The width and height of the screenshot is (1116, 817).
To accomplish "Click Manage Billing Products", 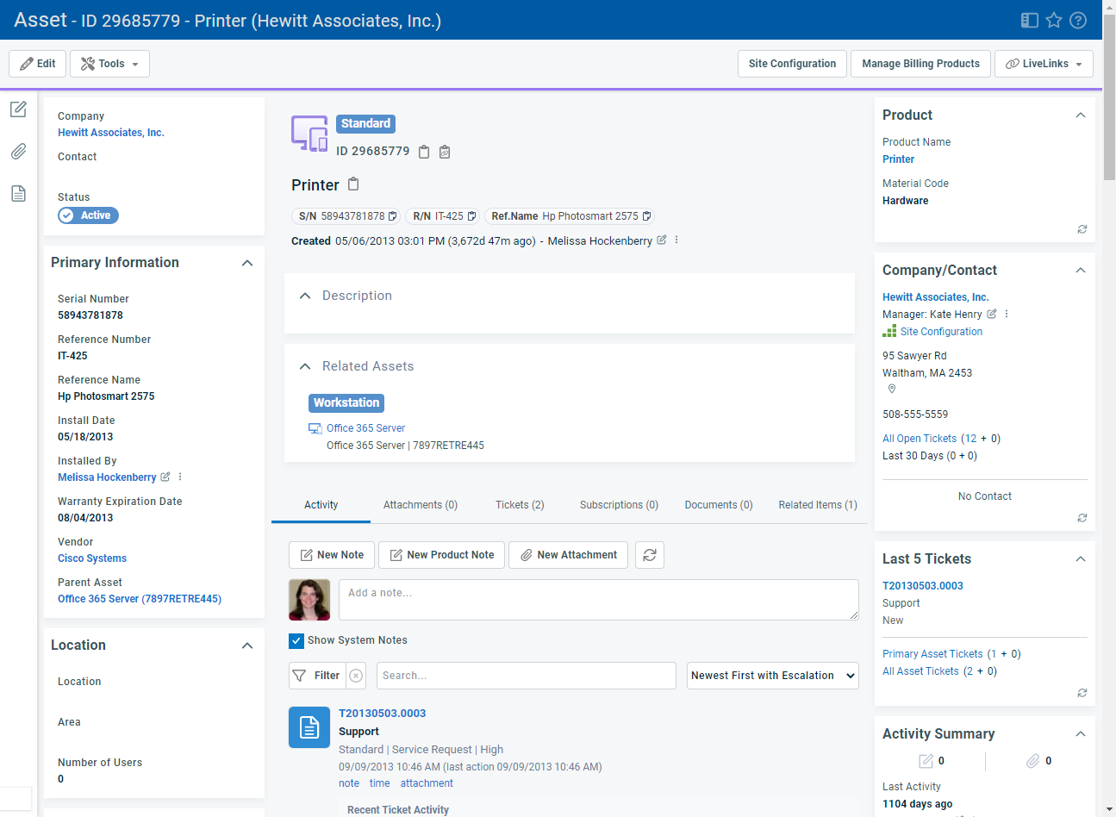I will click(920, 64).
